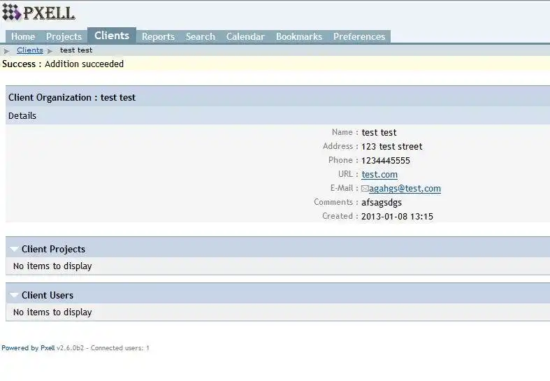Select the Clients tab
This screenshot has height=381, width=550.
pos(112,36)
